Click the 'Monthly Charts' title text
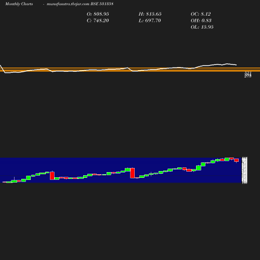The image size is (260, 260). click(x=19, y=4)
